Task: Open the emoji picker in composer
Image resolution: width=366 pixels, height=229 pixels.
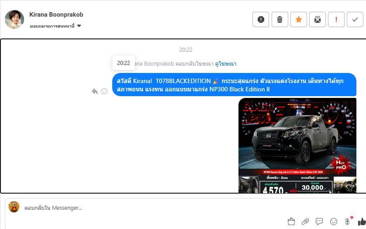Action: pos(334,221)
